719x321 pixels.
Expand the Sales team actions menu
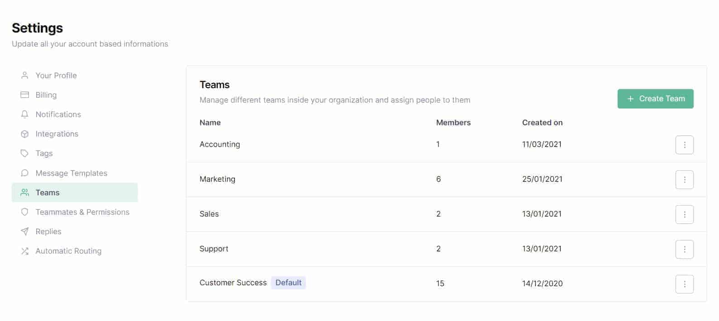[684, 215]
